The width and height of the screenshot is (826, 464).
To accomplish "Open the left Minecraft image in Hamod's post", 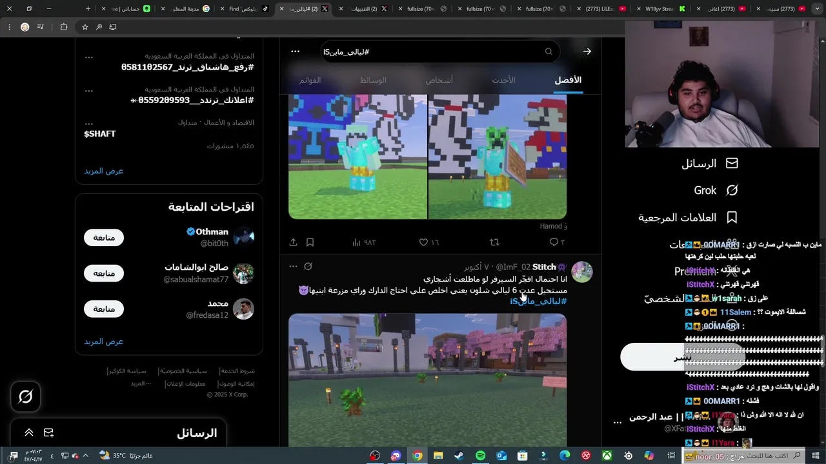I will (358, 157).
